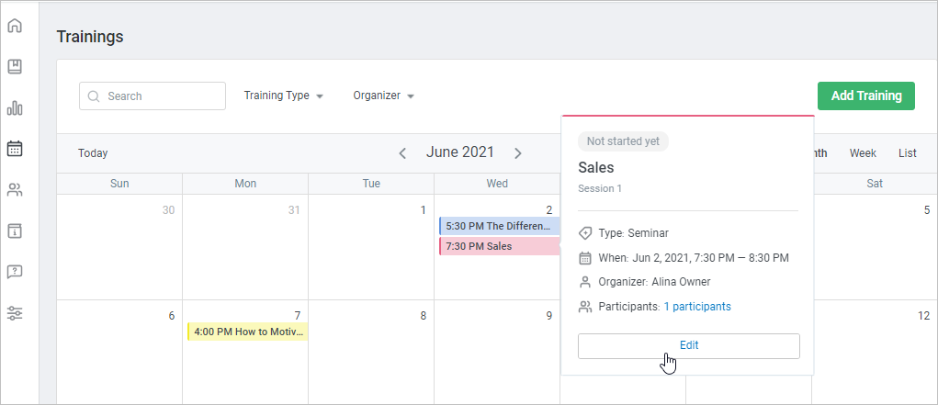Go to next month arrow

click(x=518, y=153)
